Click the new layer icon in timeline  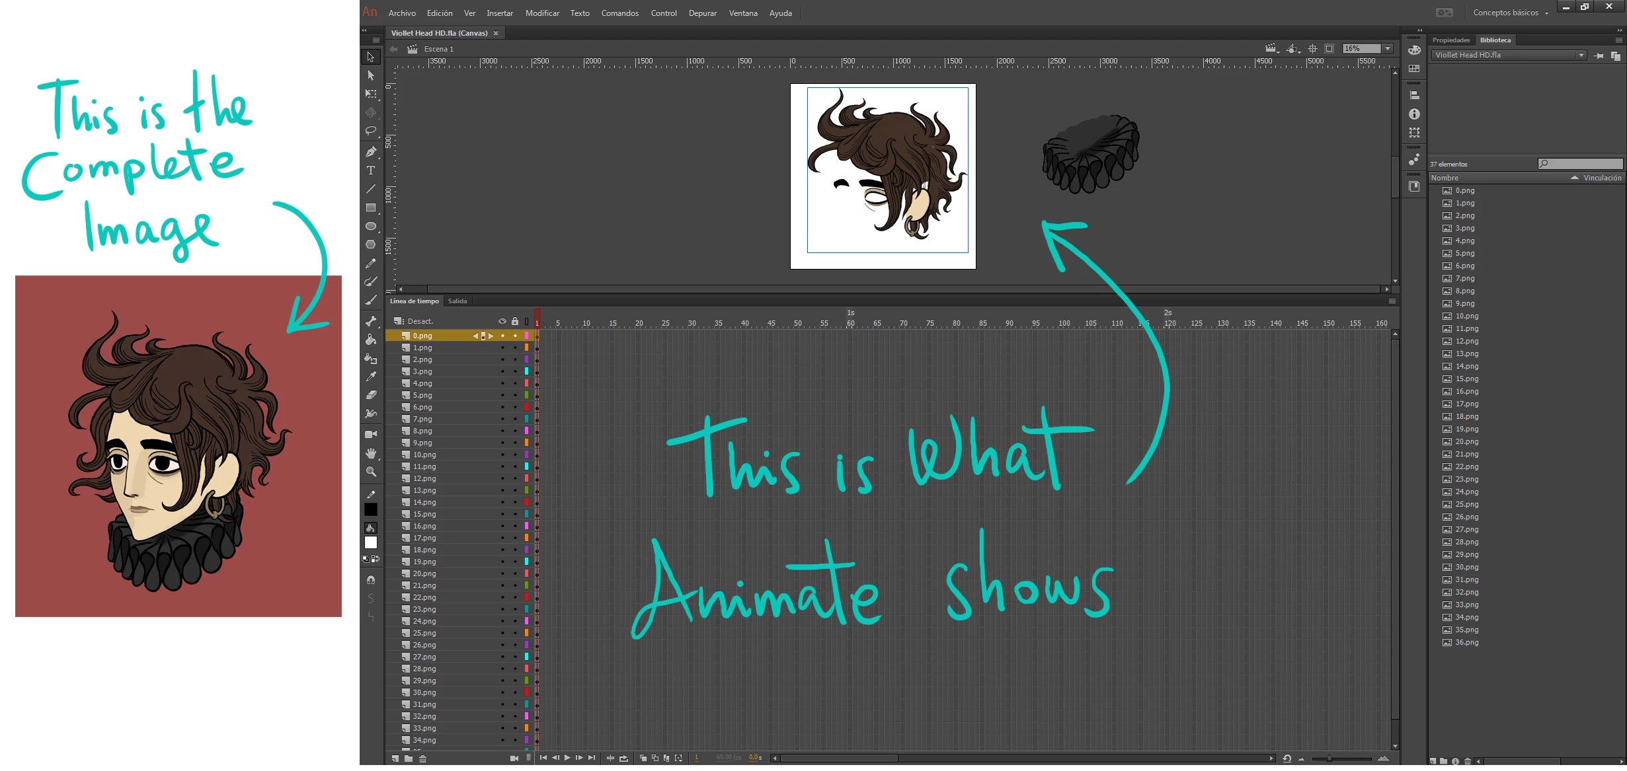[x=395, y=758]
